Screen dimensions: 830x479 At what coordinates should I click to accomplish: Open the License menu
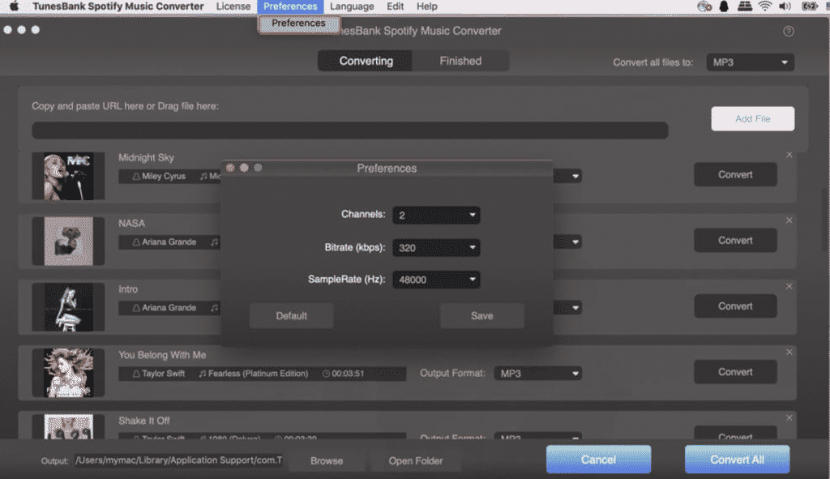point(233,6)
